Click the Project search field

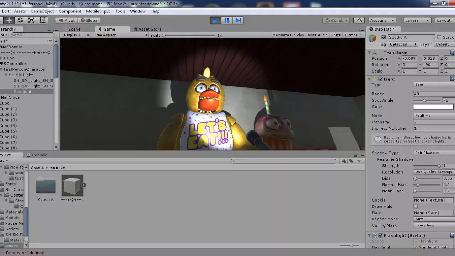283,161
